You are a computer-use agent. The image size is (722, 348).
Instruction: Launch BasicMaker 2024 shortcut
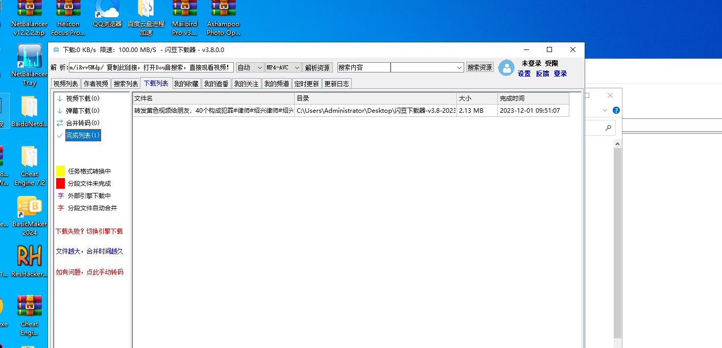29,215
